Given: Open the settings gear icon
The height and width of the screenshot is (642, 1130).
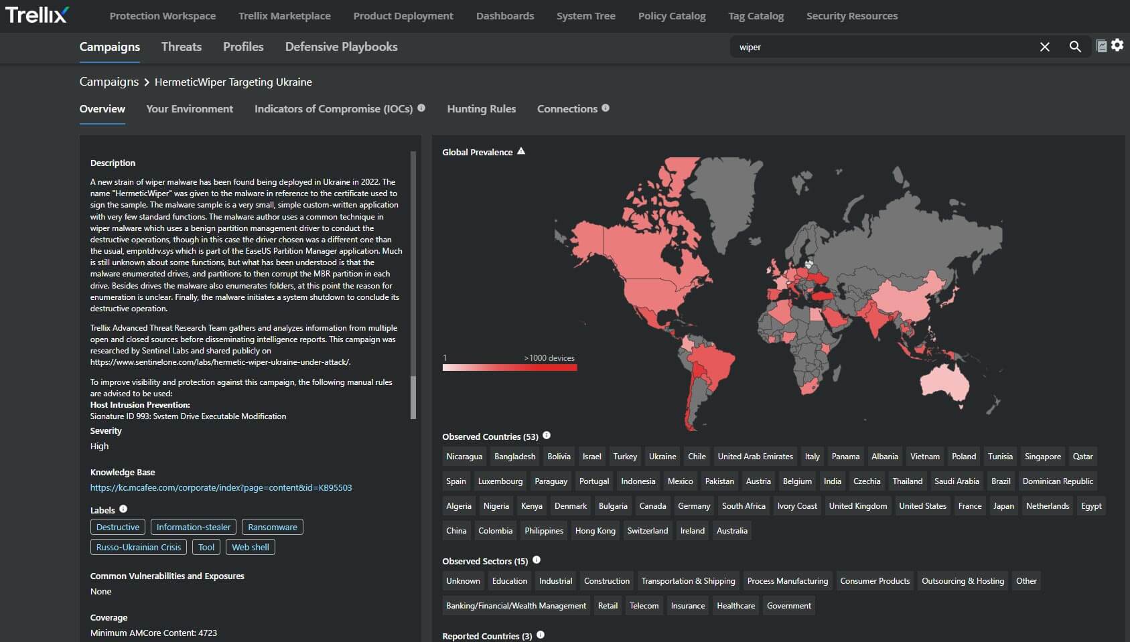Looking at the screenshot, I should 1117,45.
